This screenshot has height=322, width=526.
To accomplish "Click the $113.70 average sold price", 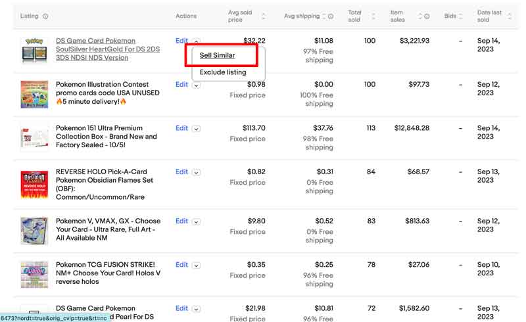I will pos(254,127).
